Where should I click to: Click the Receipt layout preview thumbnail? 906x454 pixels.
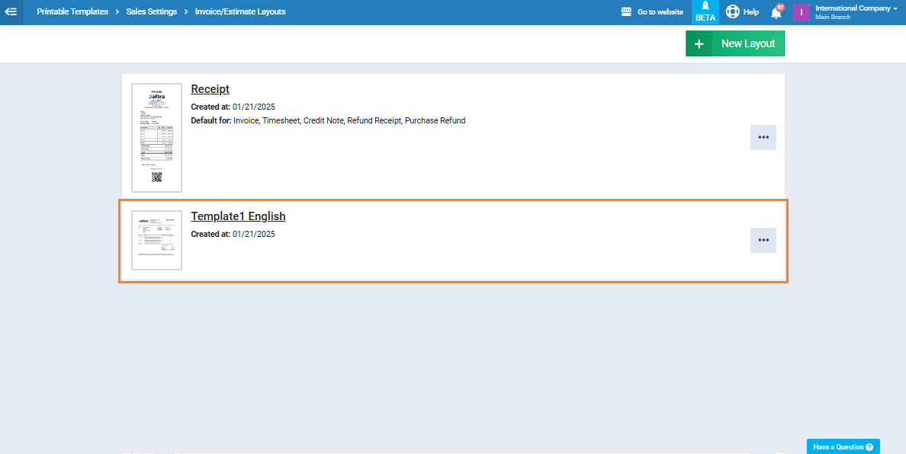pyautogui.click(x=156, y=138)
